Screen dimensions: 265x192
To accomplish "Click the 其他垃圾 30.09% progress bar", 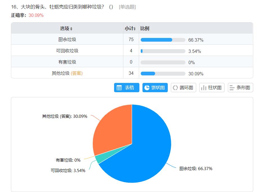I will [163, 74].
